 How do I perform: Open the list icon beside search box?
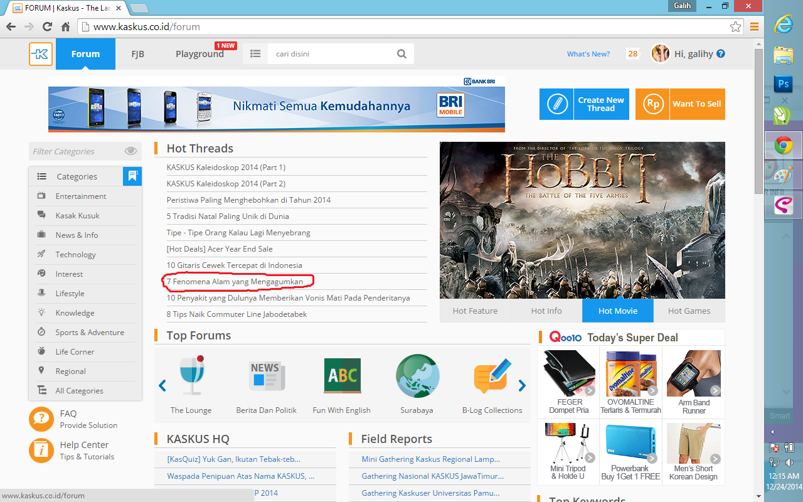pyautogui.click(x=255, y=54)
